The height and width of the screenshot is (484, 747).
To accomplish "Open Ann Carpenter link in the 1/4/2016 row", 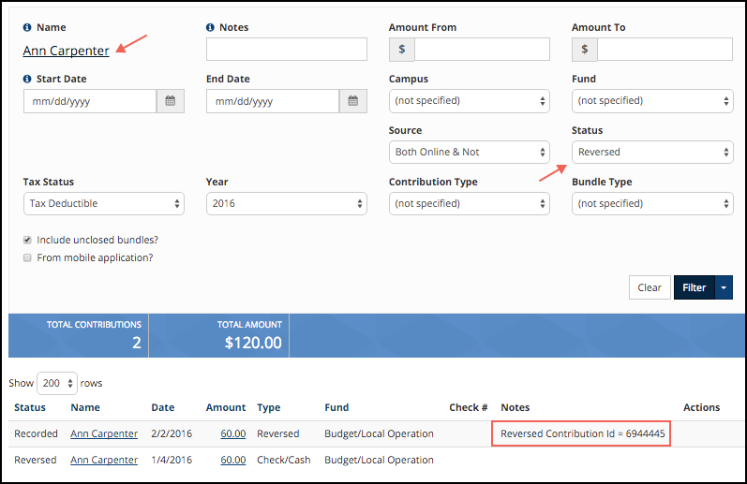I will [104, 460].
